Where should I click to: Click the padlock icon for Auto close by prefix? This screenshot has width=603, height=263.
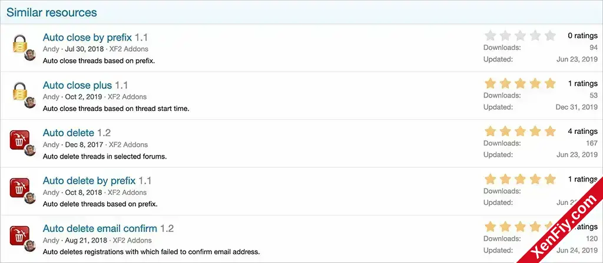pyautogui.click(x=20, y=43)
